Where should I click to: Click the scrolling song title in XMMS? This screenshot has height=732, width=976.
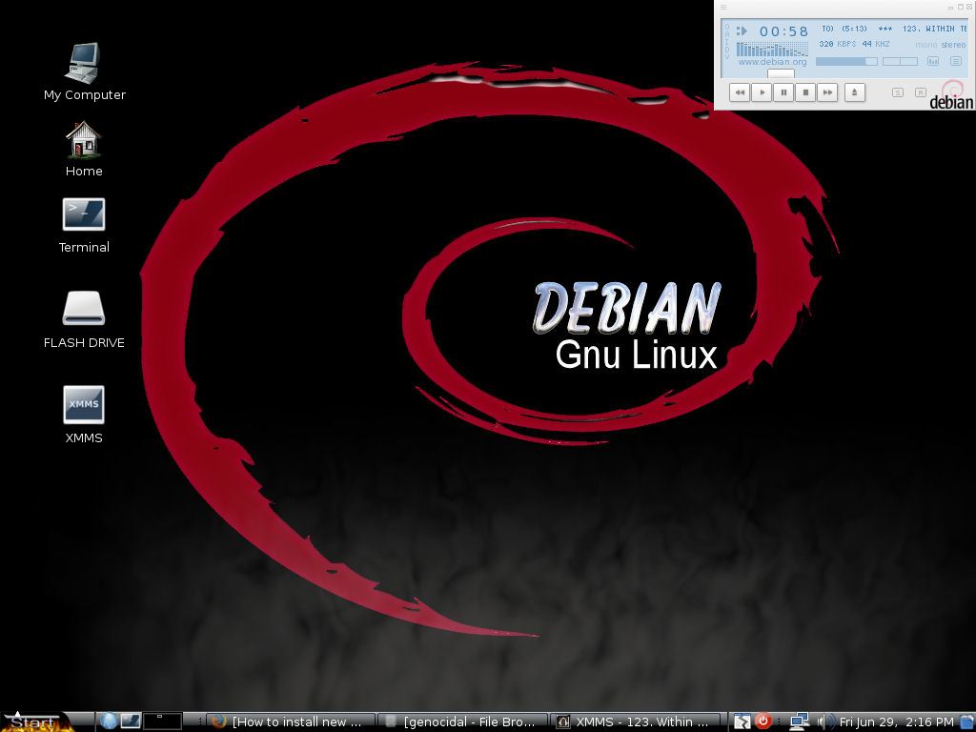pos(894,29)
